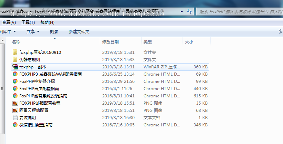Viewport: 283px width, 144px height.
Task: Click date 2019/3/18 16:30
Action: (x=118, y=118)
